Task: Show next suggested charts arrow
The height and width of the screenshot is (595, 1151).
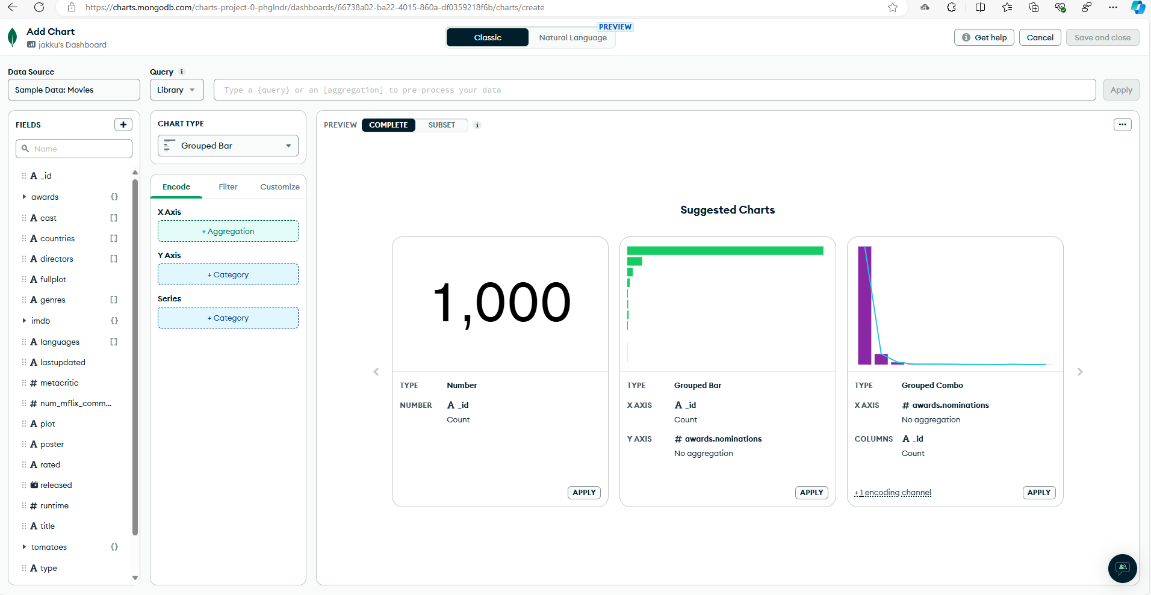Action: point(1080,372)
